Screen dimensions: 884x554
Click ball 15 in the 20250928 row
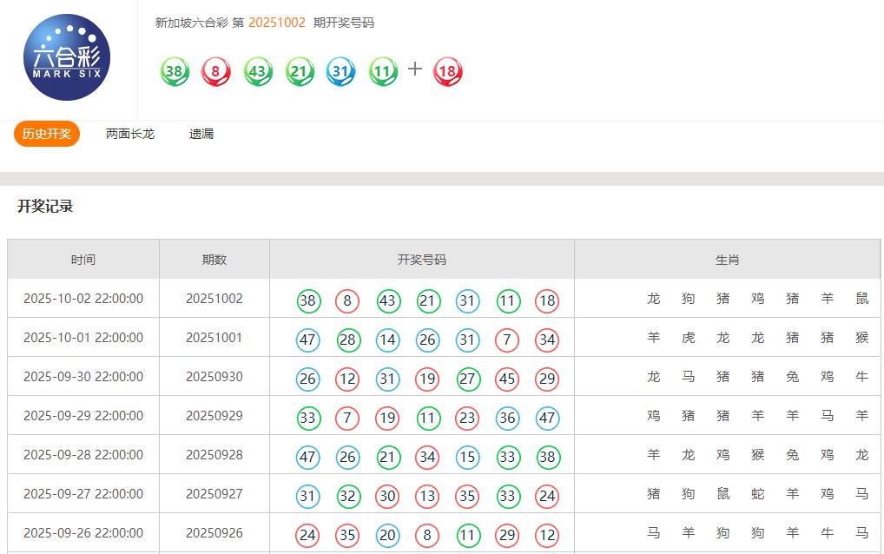(x=467, y=457)
